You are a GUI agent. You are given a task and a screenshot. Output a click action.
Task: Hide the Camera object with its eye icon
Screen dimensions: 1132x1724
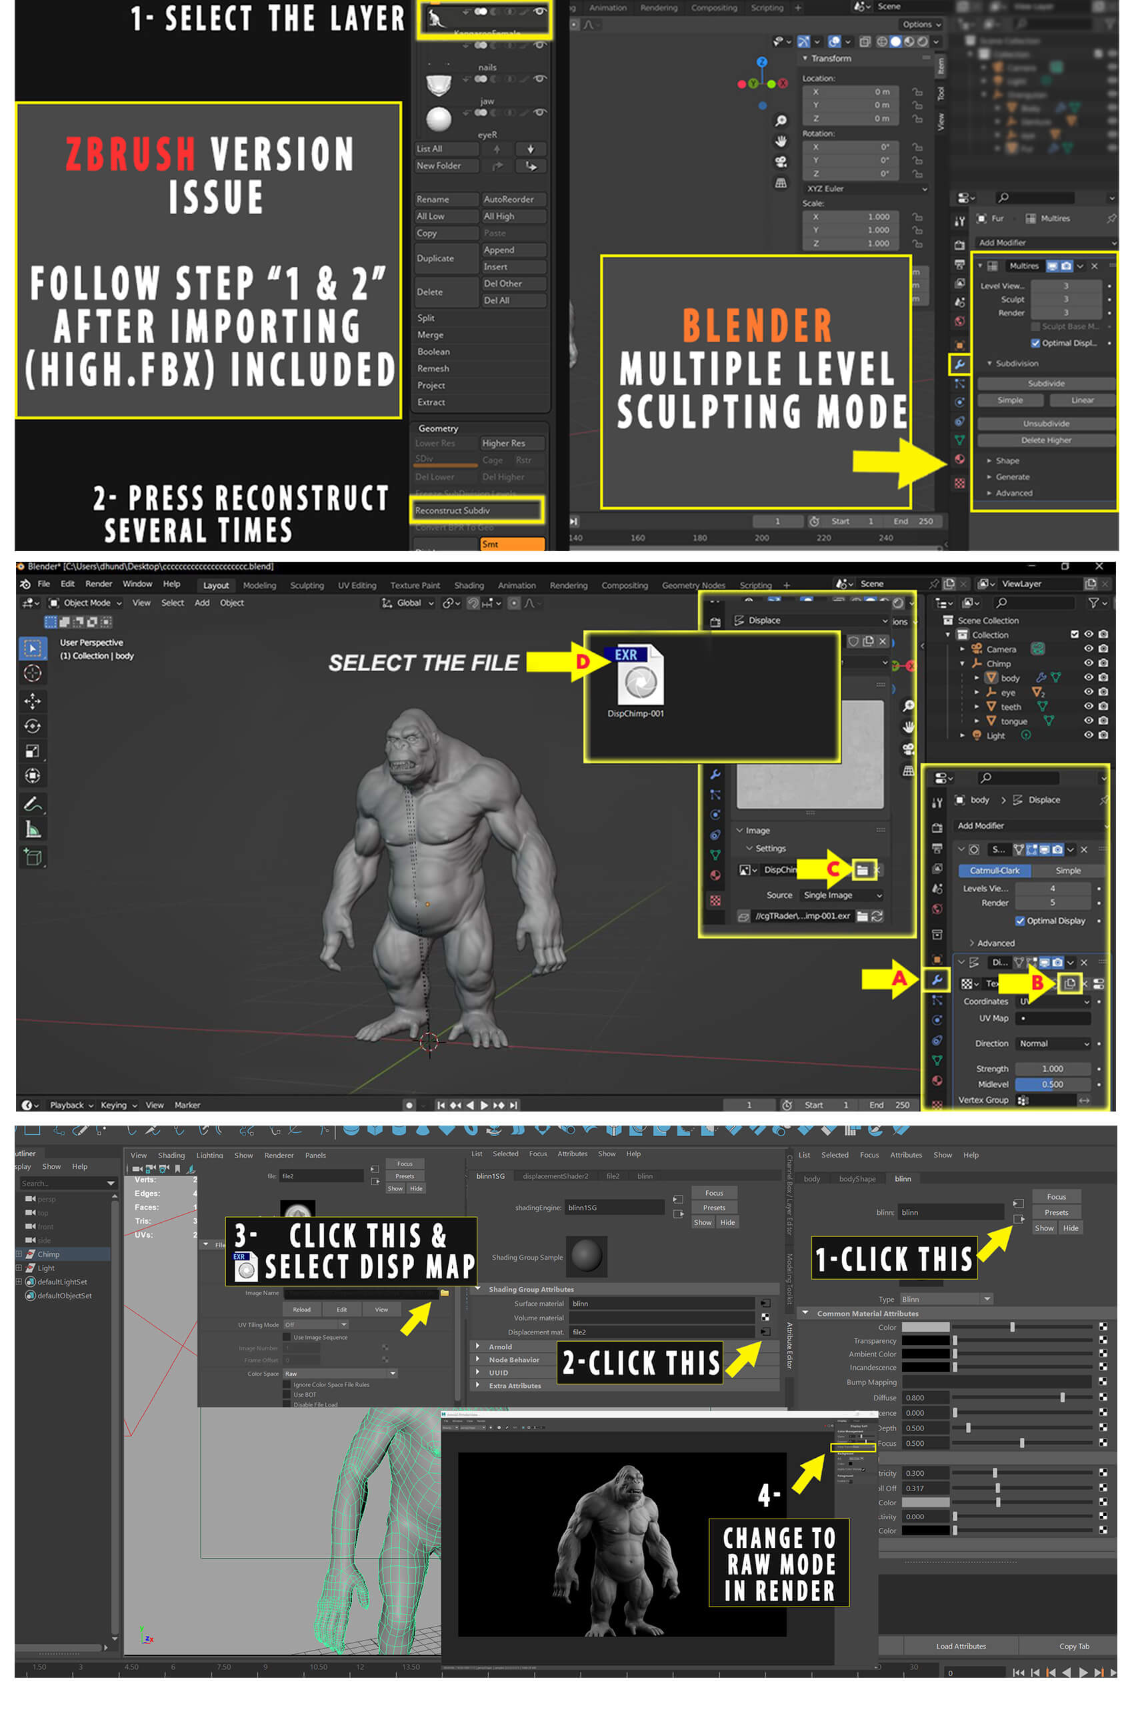pos(1088,649)
